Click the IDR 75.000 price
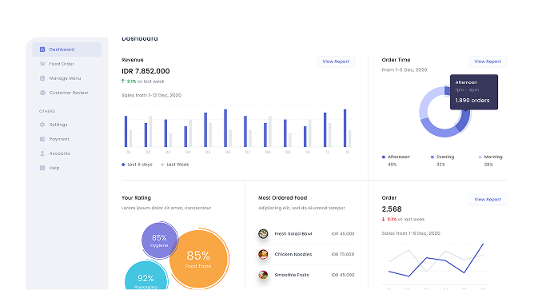The image size is (546, 290). 343,254
